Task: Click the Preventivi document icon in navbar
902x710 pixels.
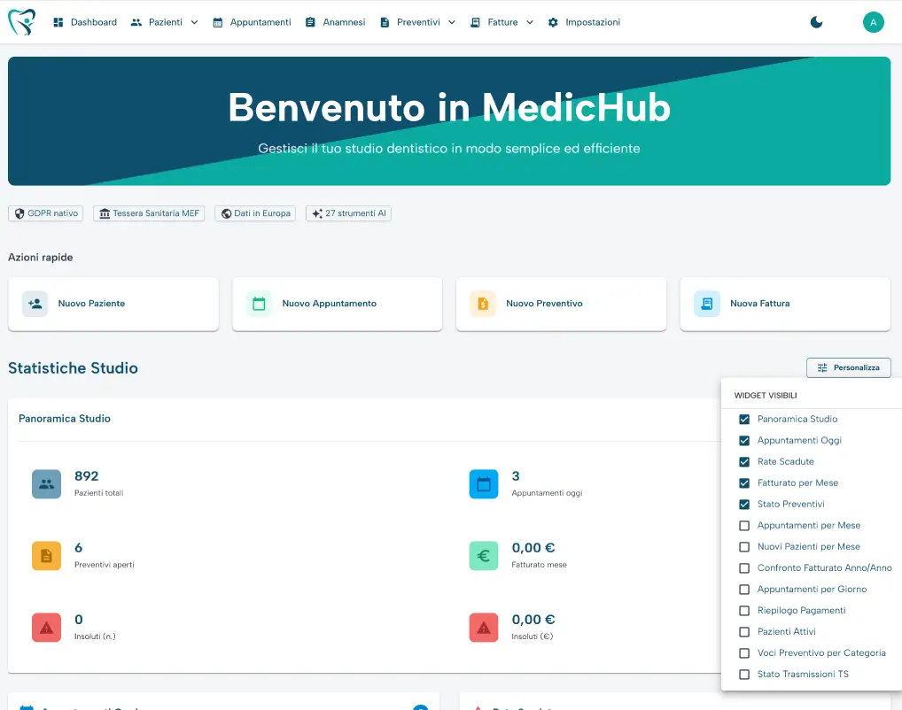Action: tap(385, 22)
